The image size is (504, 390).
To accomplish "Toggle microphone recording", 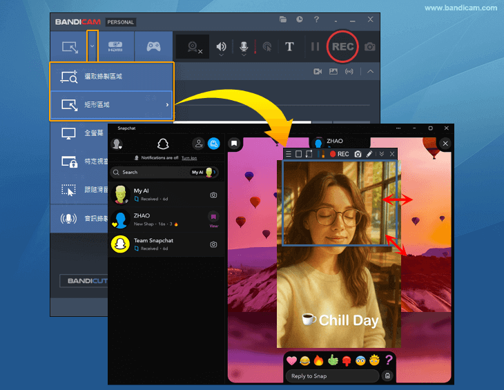I will (244, 47).
